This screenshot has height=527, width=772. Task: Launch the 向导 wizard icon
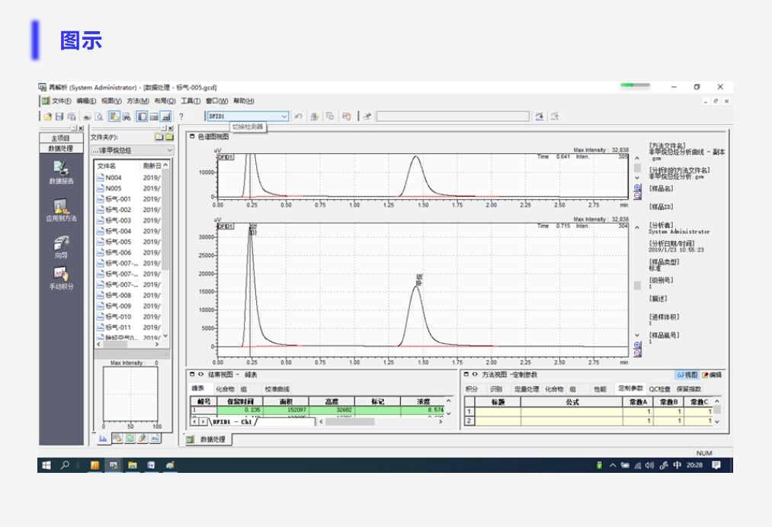tap(61, 247)
